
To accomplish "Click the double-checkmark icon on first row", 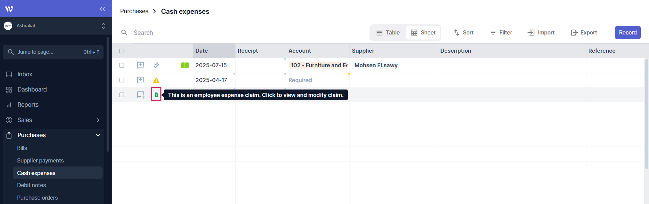I will 156,65.
